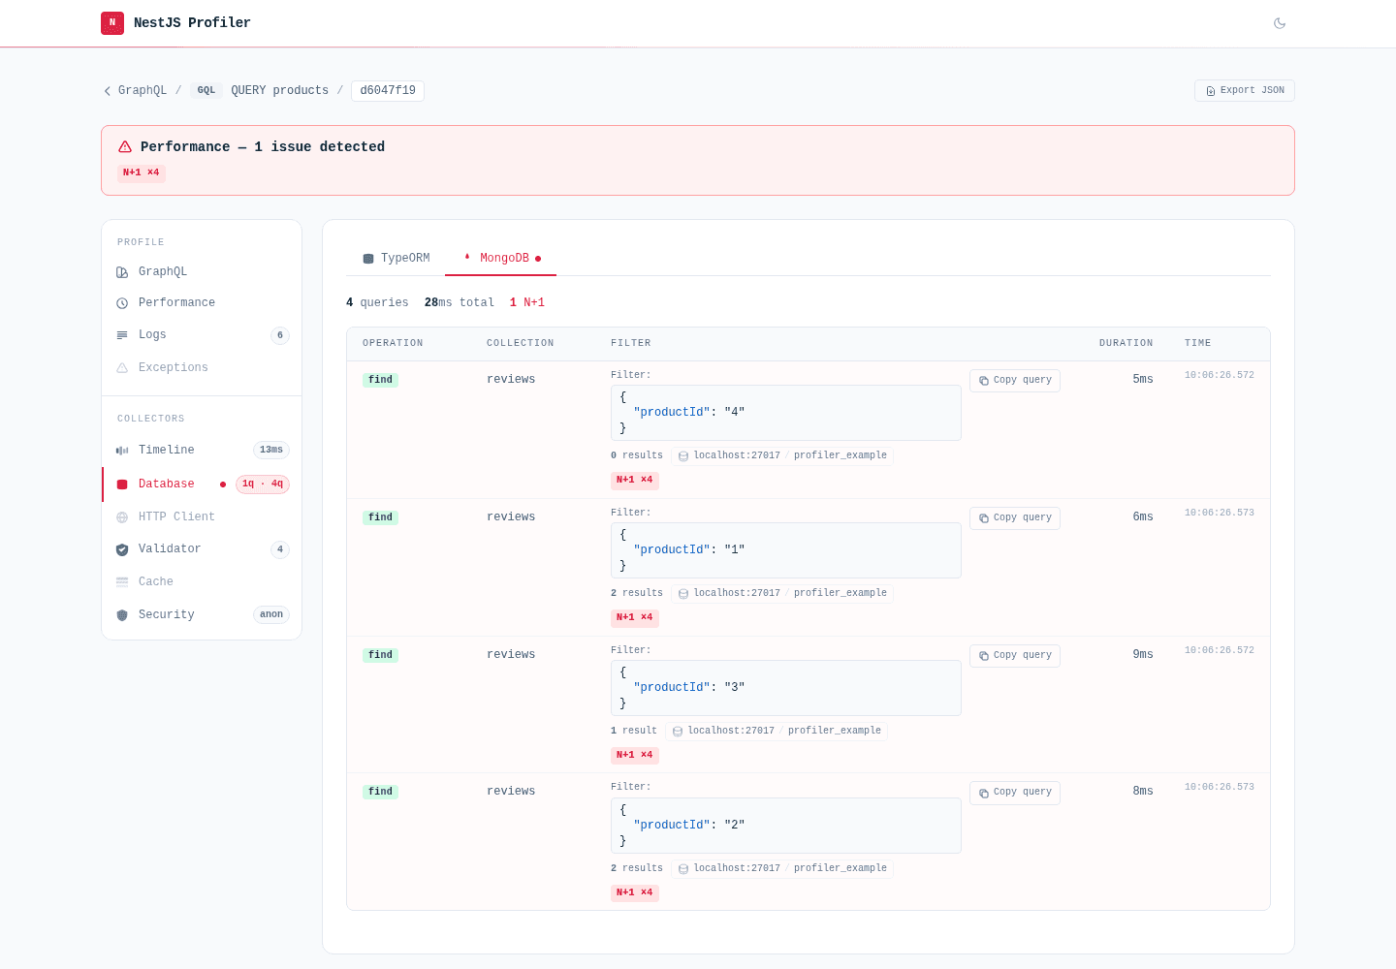The image size is (1396, 969).
Task: Click the Logs count badge showing 6
Action: (x=280, y=335)
